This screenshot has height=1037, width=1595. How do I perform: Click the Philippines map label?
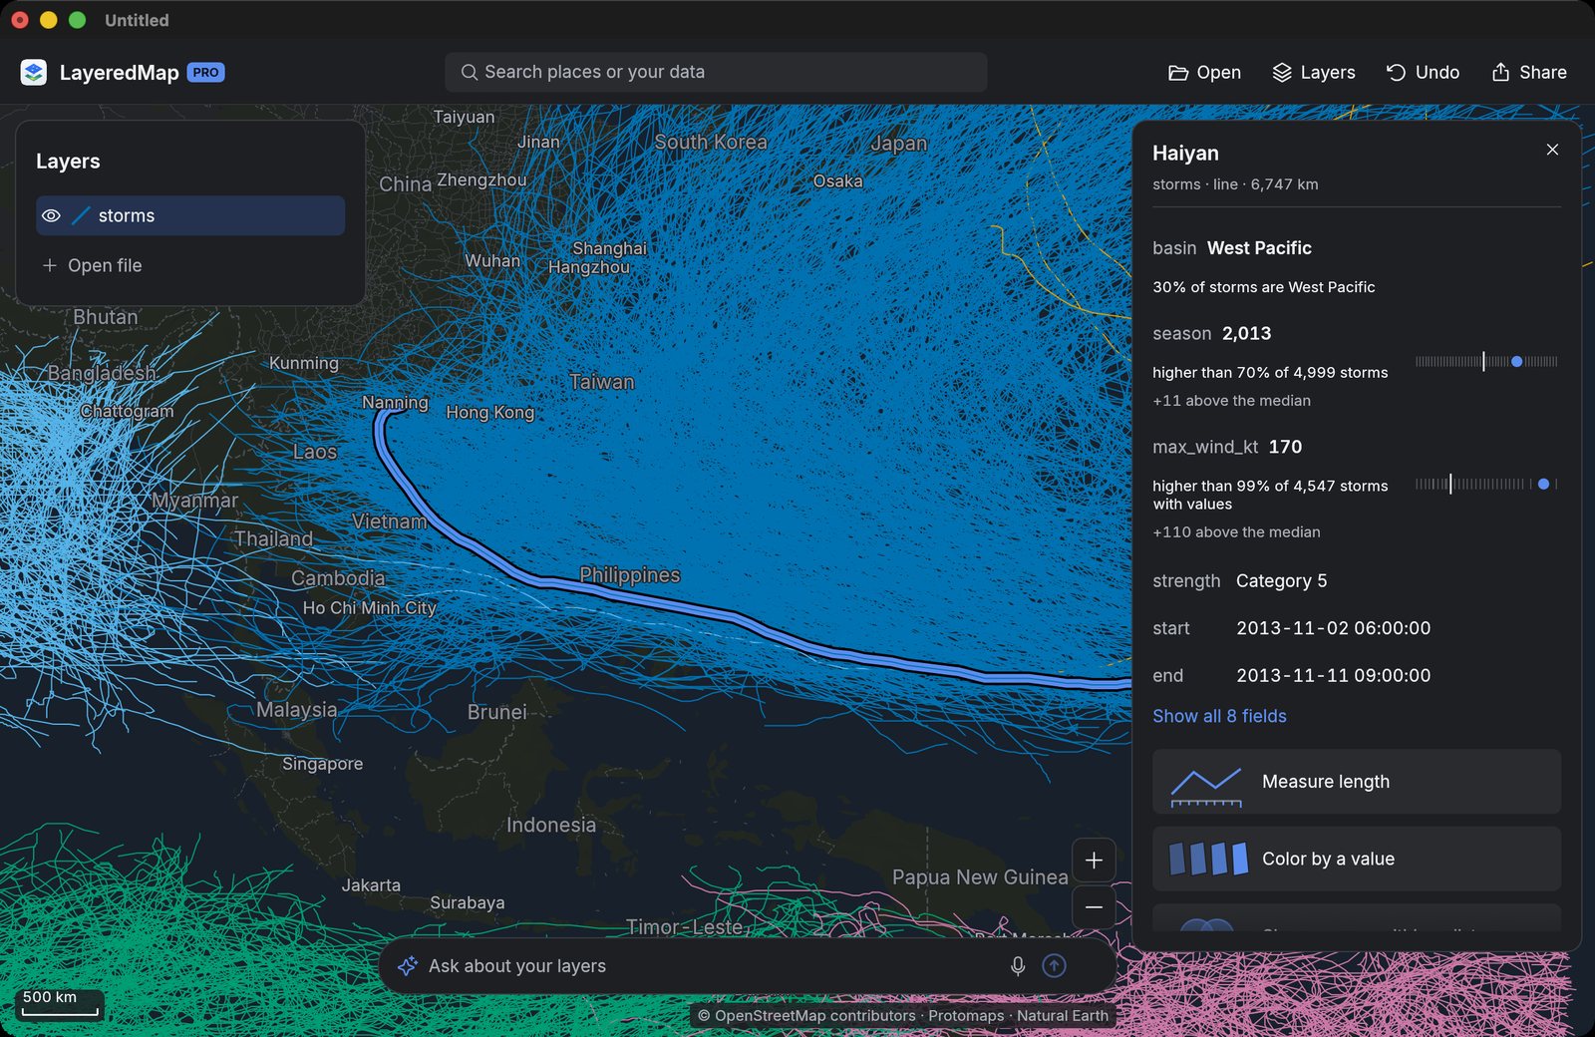point(629,575)
